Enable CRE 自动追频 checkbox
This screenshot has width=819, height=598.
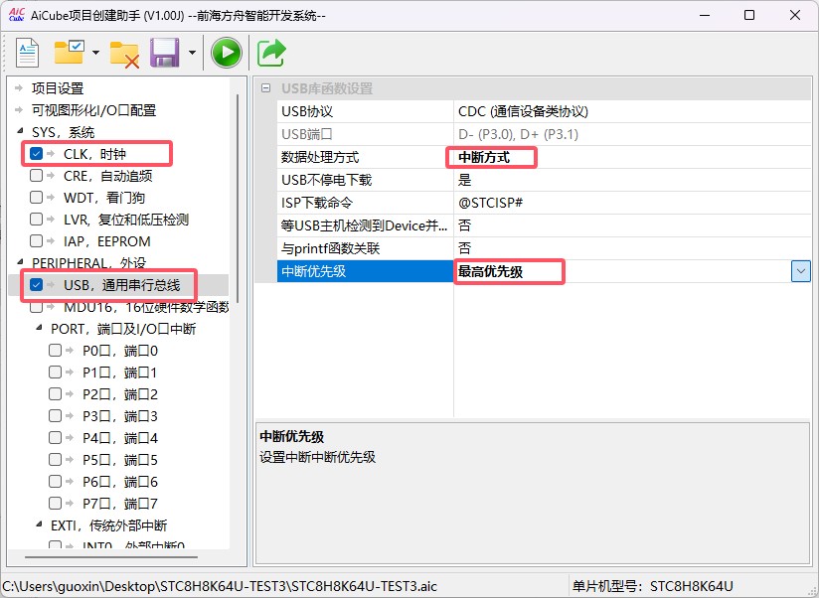click(x=36, y=176)
